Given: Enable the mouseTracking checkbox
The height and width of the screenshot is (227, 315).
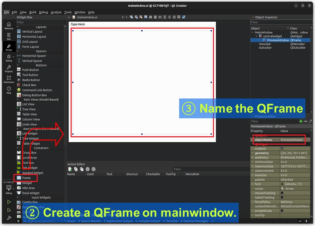Looking at the screenshot, I should pos(282,193).
